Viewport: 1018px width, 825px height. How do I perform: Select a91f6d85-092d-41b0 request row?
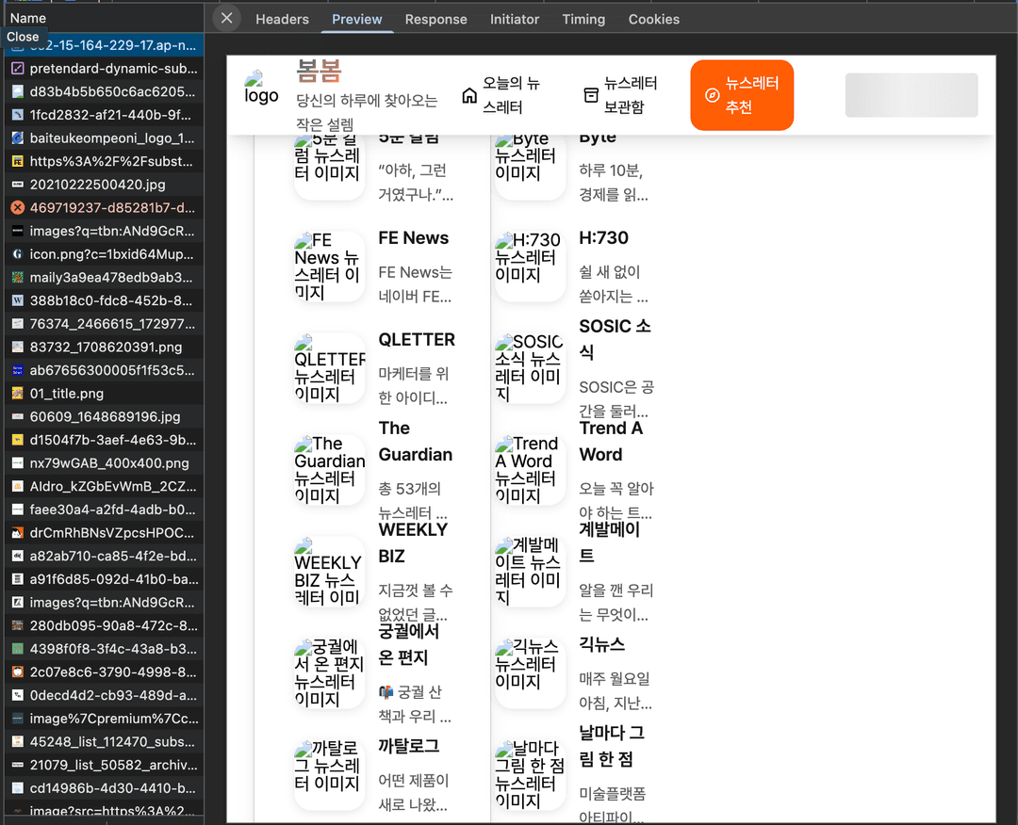[104, 579]
